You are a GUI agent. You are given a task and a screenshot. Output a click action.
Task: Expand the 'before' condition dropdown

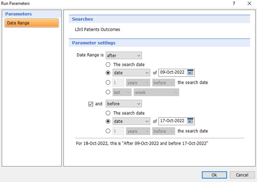(124, 104)
